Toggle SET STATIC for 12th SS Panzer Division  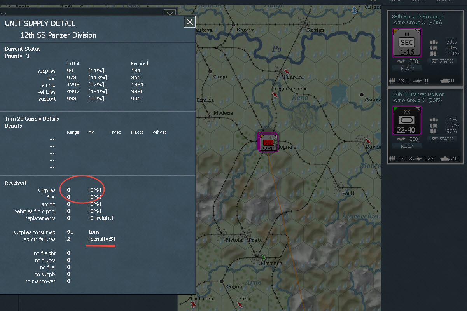pos(443,139)
